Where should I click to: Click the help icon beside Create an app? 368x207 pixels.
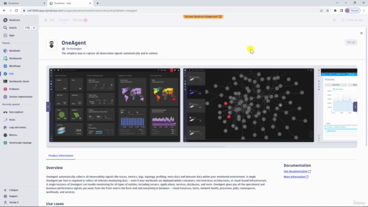[x=334, y=20]
